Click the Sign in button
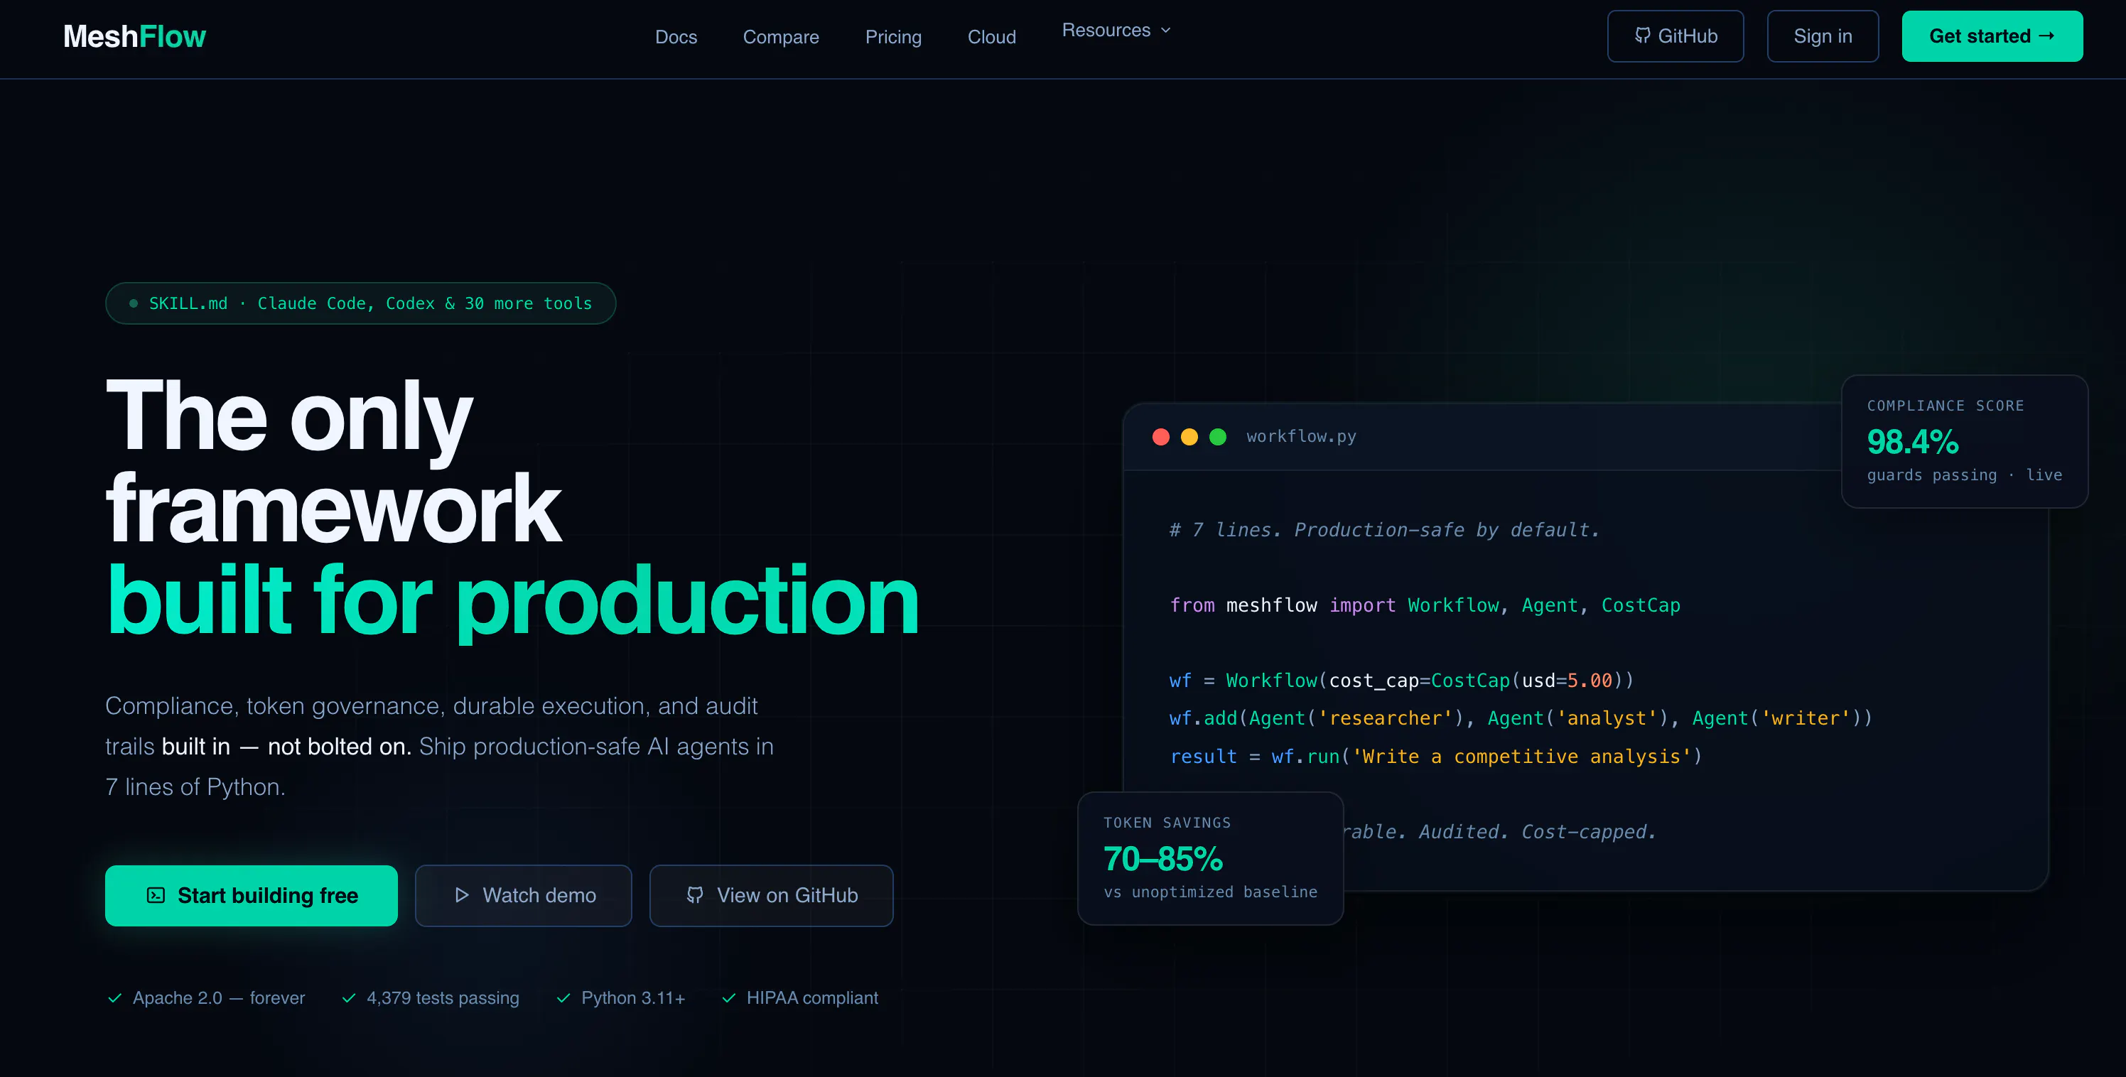The height and width of the screenshot is (1077, 2126). [1823, 36]
